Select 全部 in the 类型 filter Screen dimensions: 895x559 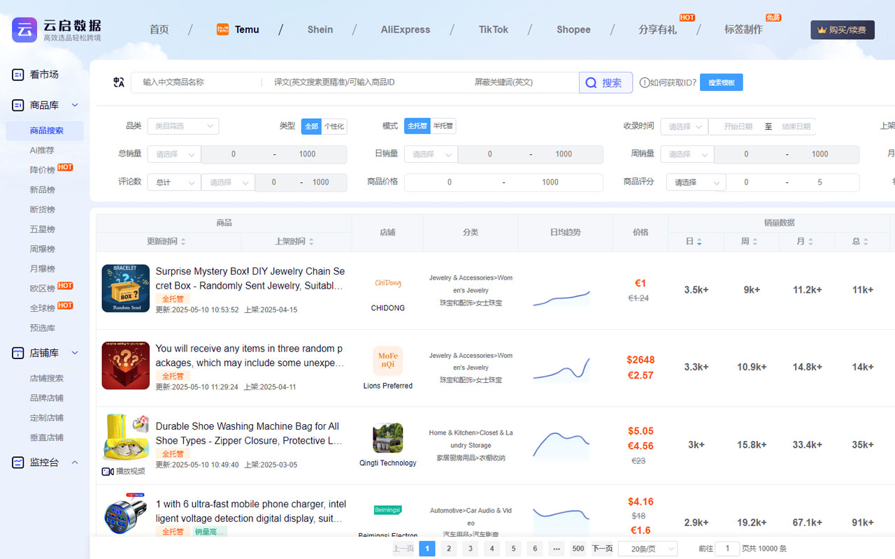coord(311,126)
